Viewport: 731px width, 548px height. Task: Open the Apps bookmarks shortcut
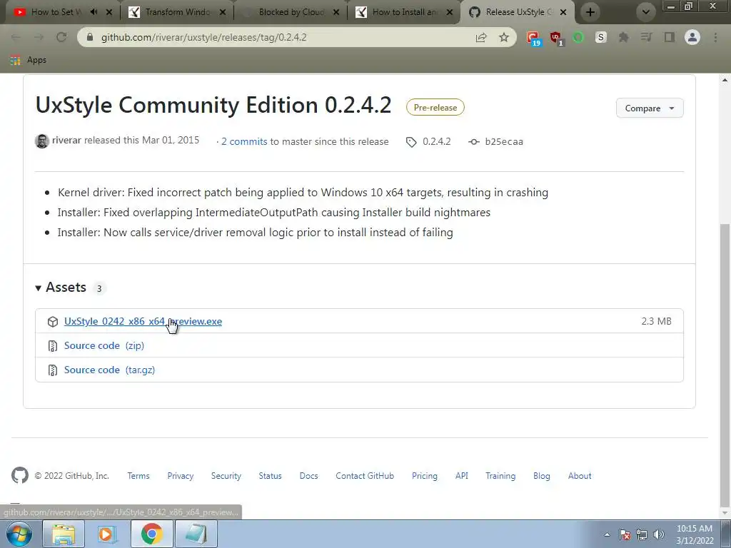[29, 60]
